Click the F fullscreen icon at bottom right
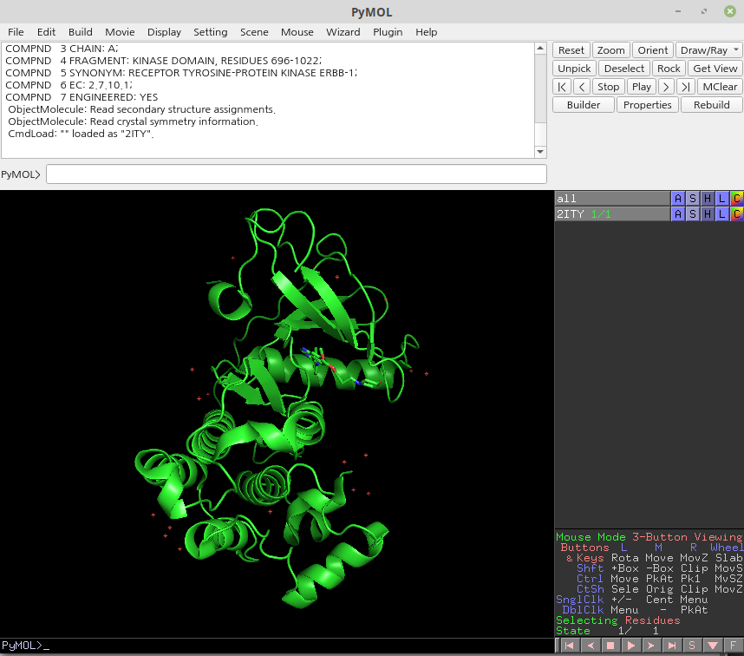 click(x=733, y=646)
